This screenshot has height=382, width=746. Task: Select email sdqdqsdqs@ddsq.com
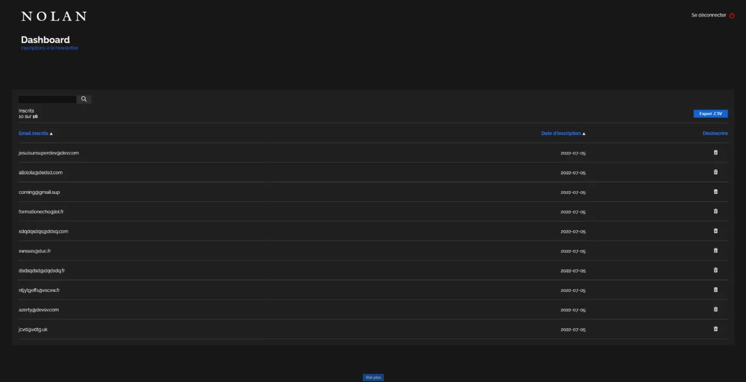click(43, 231)
